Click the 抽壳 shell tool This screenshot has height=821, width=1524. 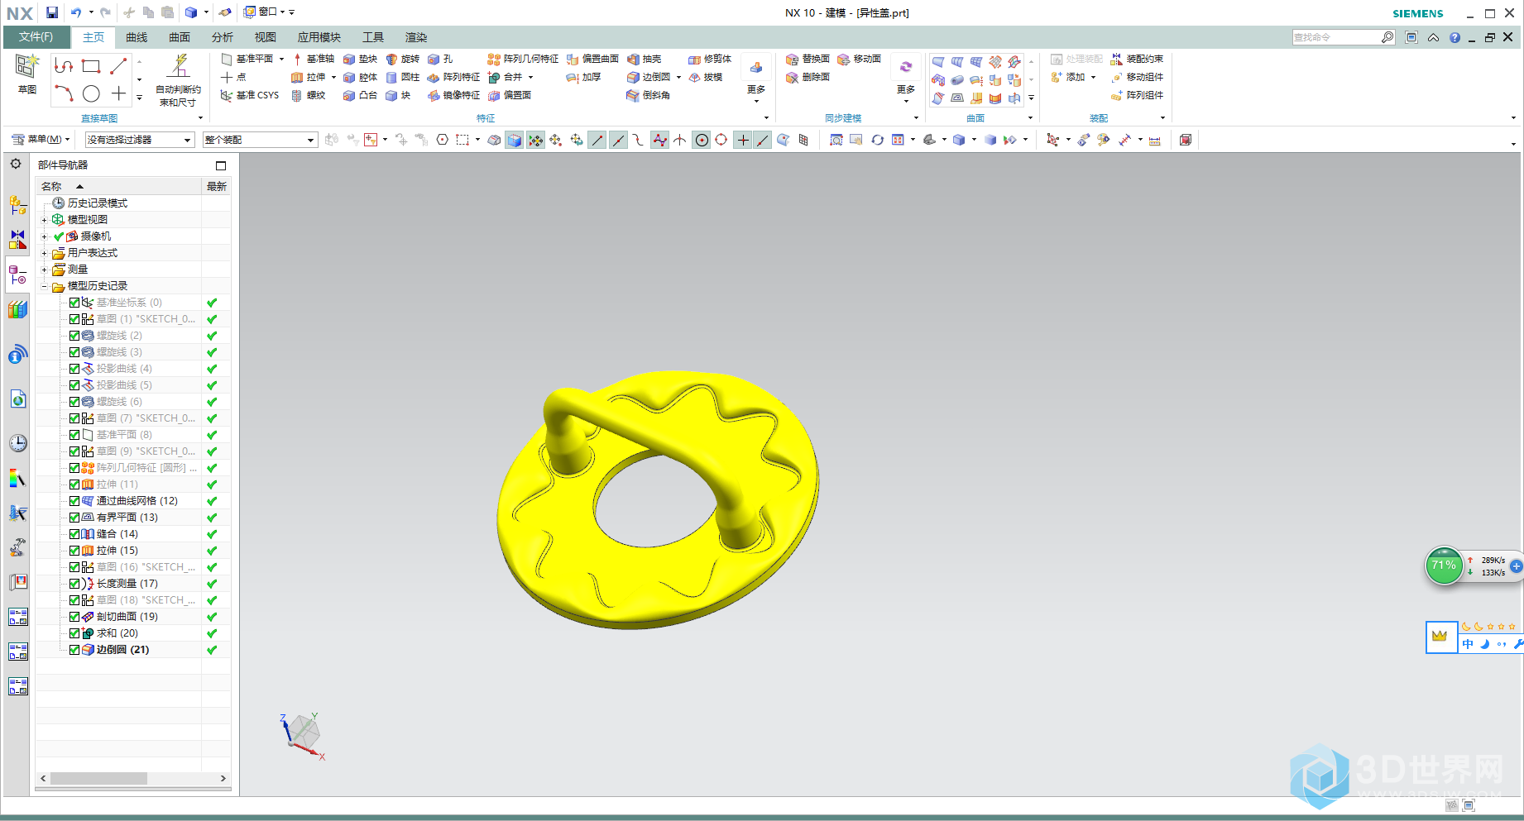[645, 59]
